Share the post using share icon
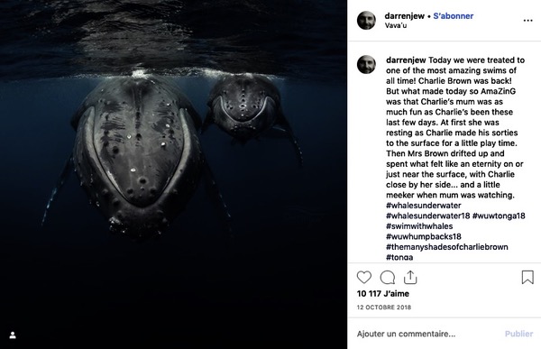Viewport: 541px width, 349px height. 410,277
